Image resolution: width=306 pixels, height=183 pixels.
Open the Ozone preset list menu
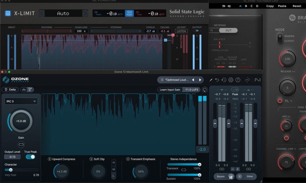pos(162,80)
